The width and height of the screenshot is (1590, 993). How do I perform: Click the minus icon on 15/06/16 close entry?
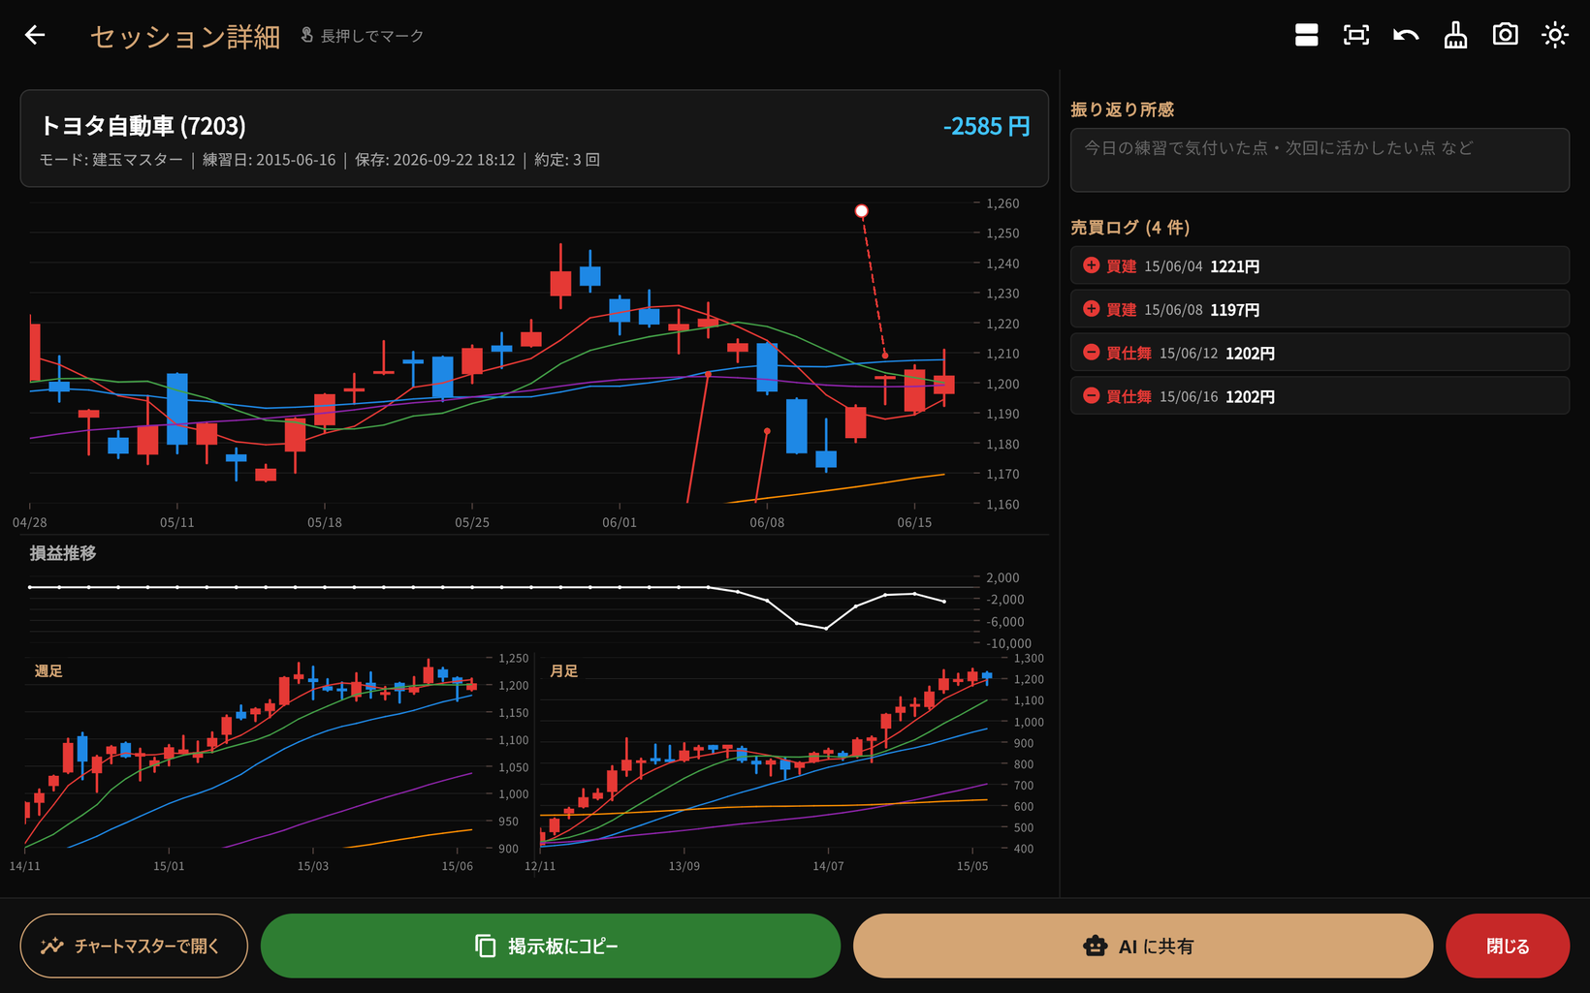coord(1091,395)
